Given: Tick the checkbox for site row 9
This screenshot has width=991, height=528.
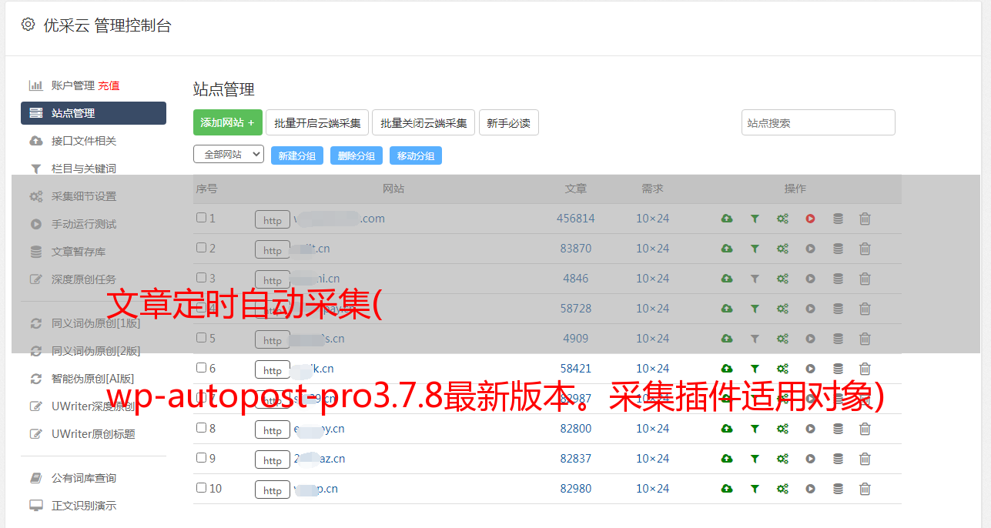Looking at the screenshot, I should tap(201, 458).
